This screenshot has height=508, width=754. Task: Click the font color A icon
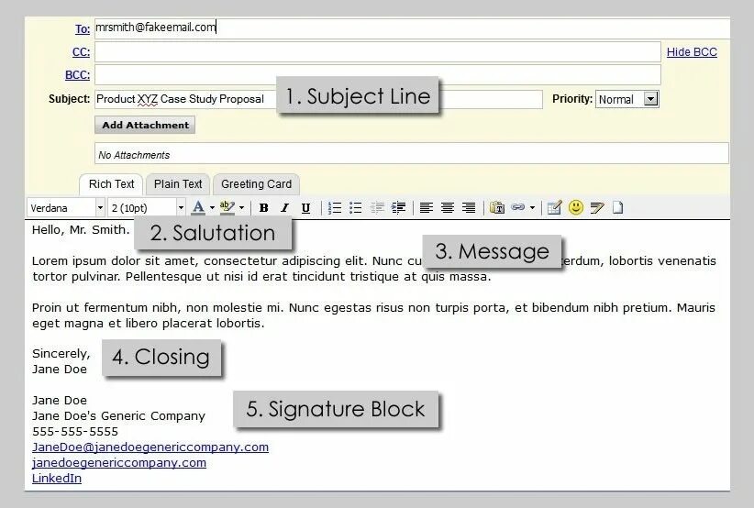198,207
